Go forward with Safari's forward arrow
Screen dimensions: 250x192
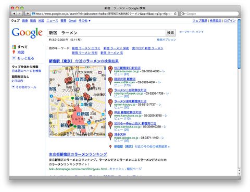19,14
